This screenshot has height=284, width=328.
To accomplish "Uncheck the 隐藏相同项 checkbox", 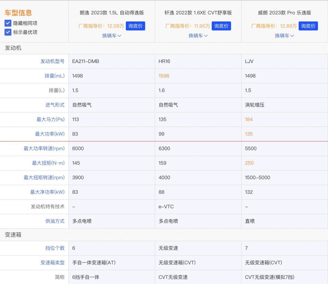I will (8, 23).
